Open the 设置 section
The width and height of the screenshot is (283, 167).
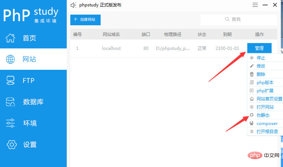coord(34,145)
